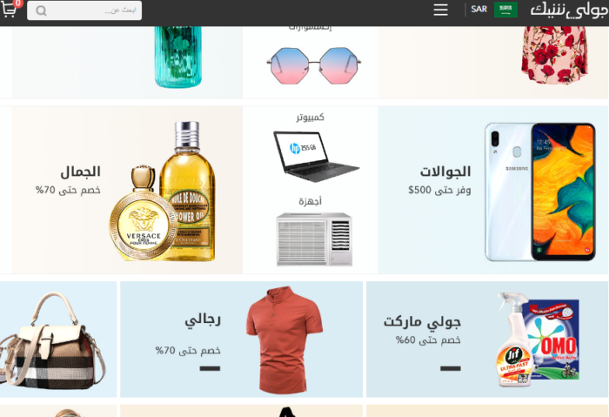Open the رجالي men's fashion banner
The height and width of the screenshot is (417, 609).
(241, 340)
